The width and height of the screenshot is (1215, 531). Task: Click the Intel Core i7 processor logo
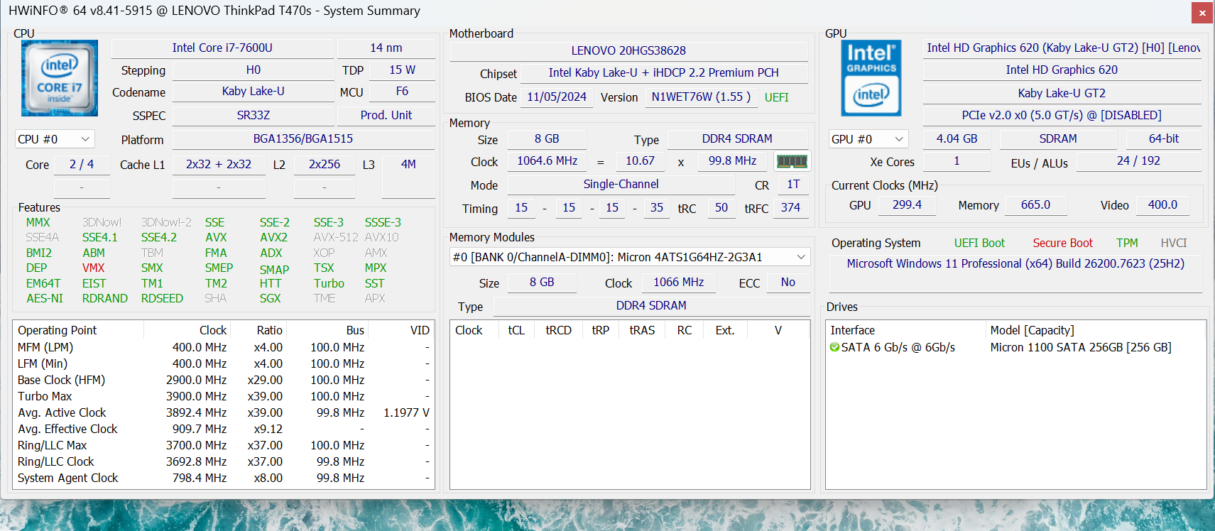[x=60, y=78]
